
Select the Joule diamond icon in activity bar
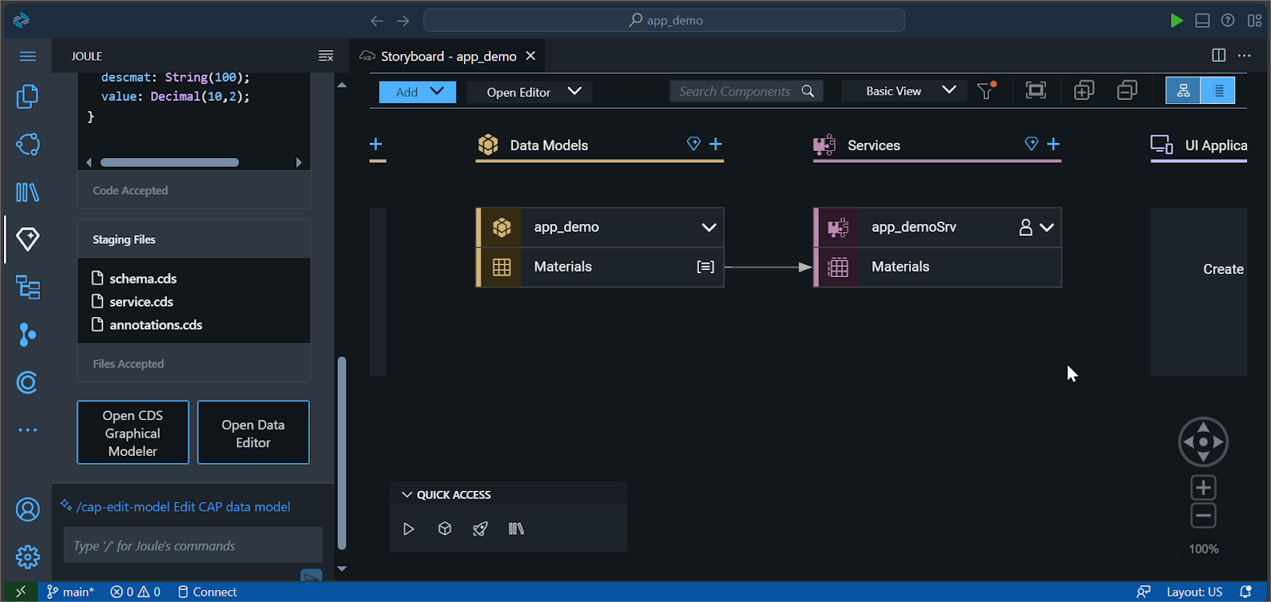(28, 239)
